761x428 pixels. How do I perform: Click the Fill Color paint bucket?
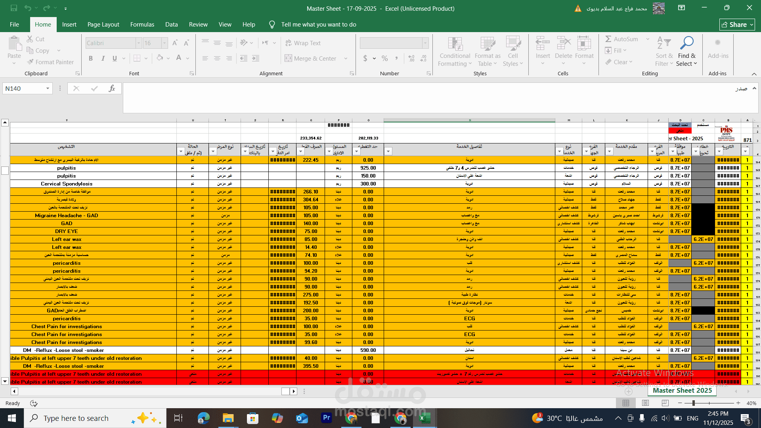160,58
